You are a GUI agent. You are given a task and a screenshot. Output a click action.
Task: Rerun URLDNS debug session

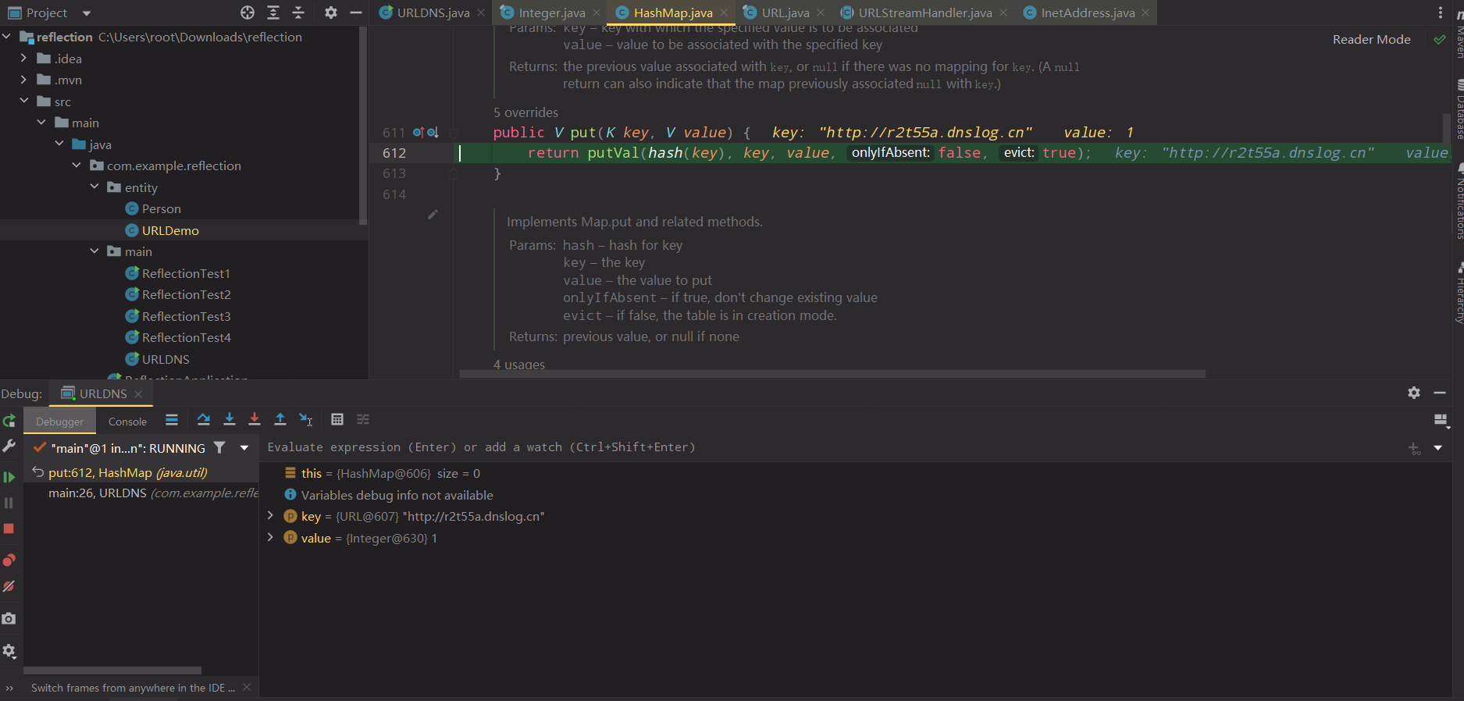[x=9, y=422]
